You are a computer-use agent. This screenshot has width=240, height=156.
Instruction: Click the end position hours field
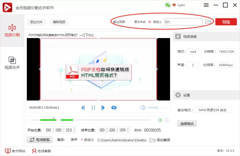coord(102,130)
